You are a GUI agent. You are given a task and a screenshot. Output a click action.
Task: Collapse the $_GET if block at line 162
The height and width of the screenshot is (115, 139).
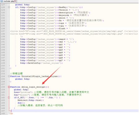coord(9,97)
